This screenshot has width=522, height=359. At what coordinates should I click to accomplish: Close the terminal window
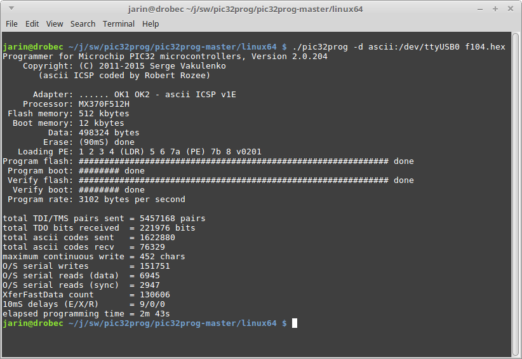(511, 9)
